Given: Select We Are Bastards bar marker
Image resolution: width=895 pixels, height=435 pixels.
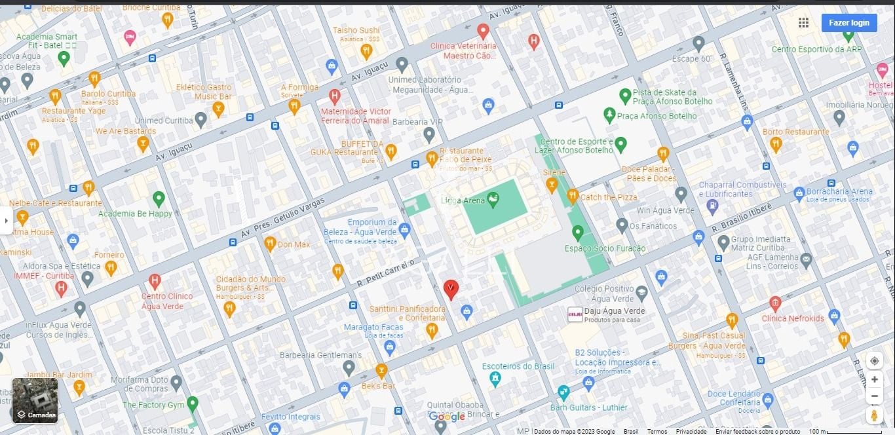Looking at the screenshot, I should pos(143,144).
